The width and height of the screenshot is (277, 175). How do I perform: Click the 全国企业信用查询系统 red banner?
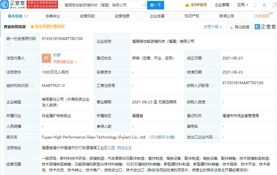(42, 4)
